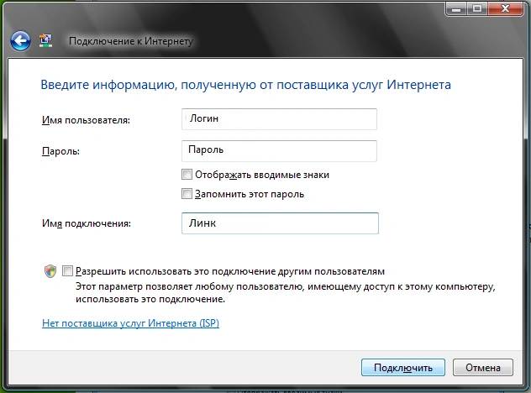Select the connection name field 'Линк'
The image size is (531, 393).
point(279,223)
